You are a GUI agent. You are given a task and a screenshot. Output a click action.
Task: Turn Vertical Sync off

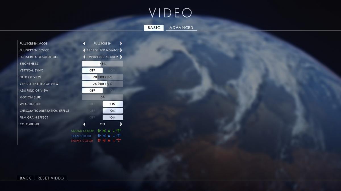click(x=92, y=70)
